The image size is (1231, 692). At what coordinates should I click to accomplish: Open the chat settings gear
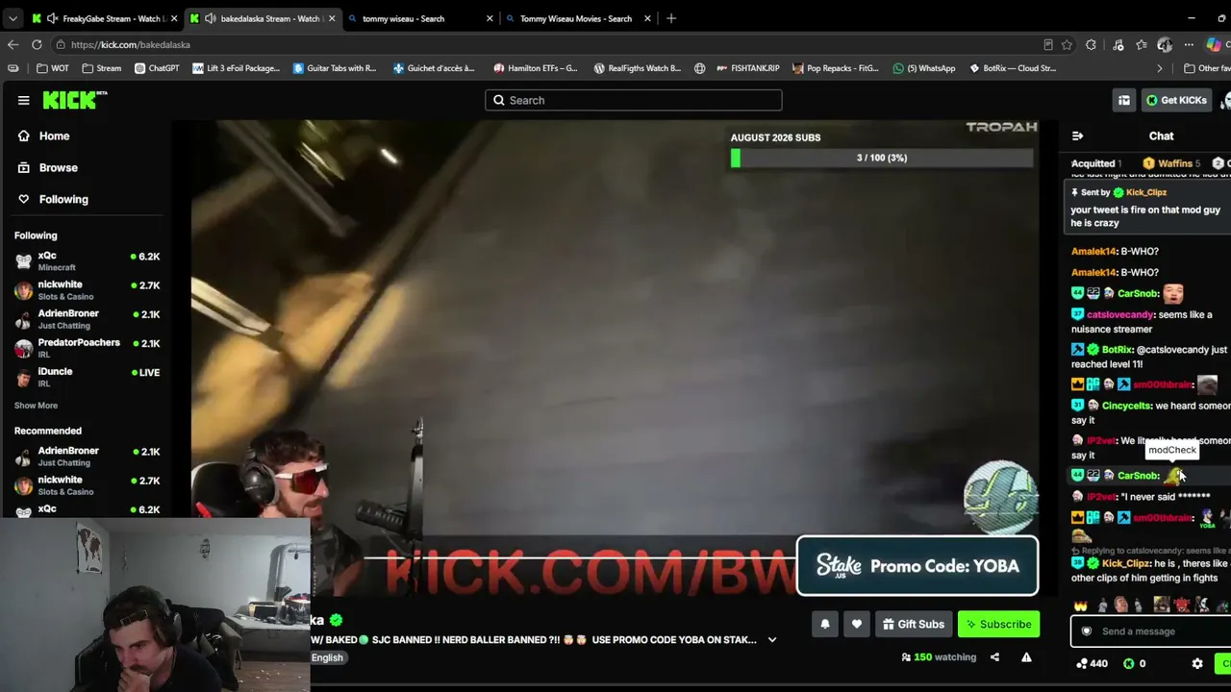point(1197,663)
